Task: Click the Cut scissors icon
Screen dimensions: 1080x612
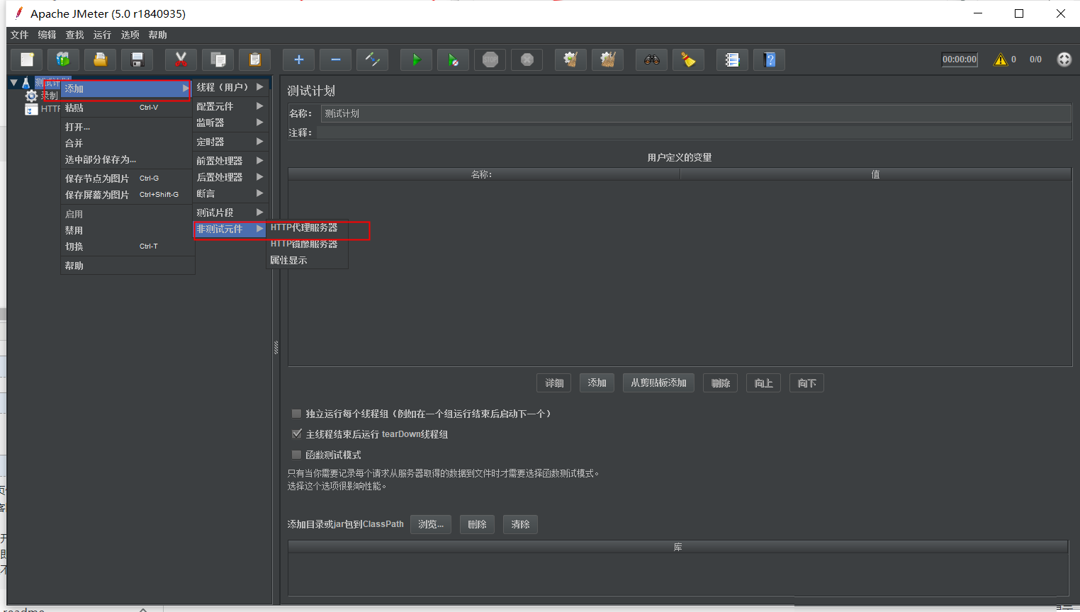Action: coord(181,59)
